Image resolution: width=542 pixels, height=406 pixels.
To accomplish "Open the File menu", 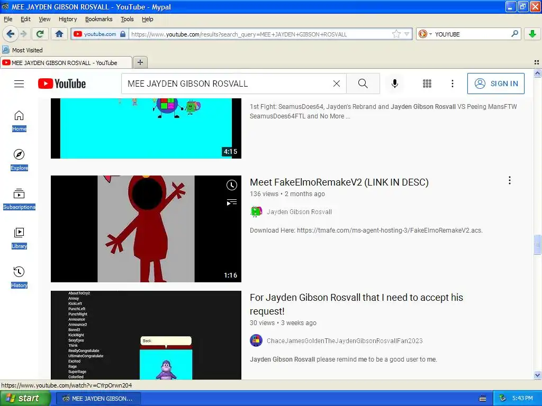I will point(8,19).
